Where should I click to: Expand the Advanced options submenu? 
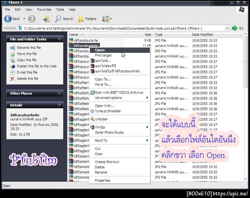(x=147, y=98)
